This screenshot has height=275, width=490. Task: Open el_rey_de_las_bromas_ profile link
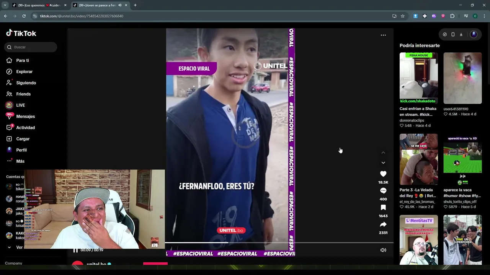pos(417,202)
